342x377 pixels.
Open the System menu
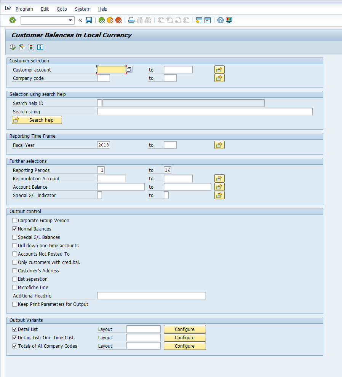click(83, 9)
